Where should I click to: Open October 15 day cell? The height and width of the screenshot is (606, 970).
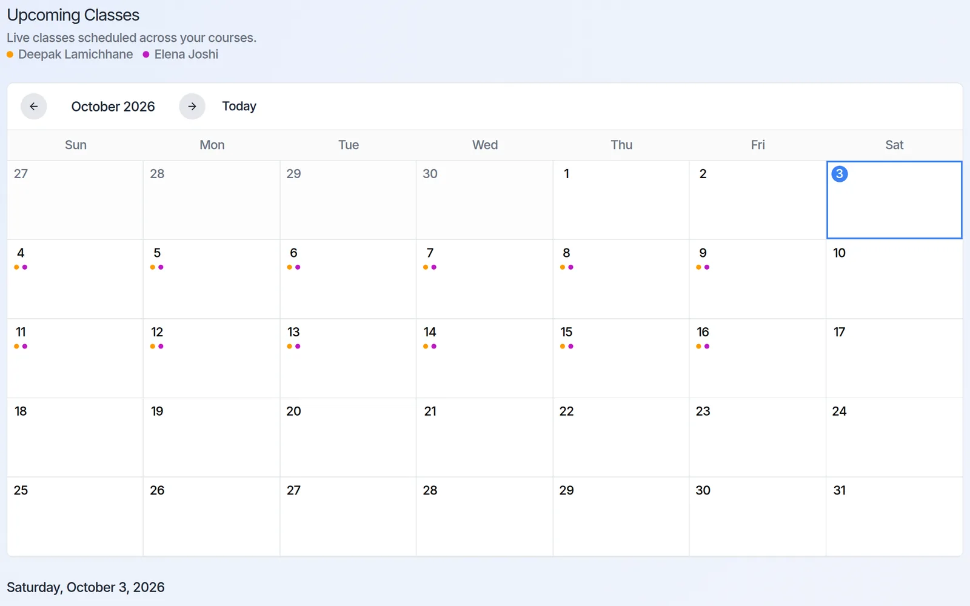pyautogui.click(x=621, y=359)
